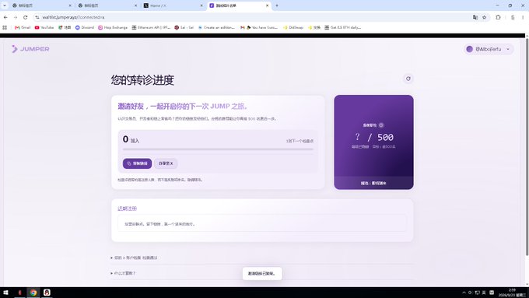Click the refresh icon beside the progress heading
The height and width of the screenshot is (298, 529).
click(x=408, y=79)
